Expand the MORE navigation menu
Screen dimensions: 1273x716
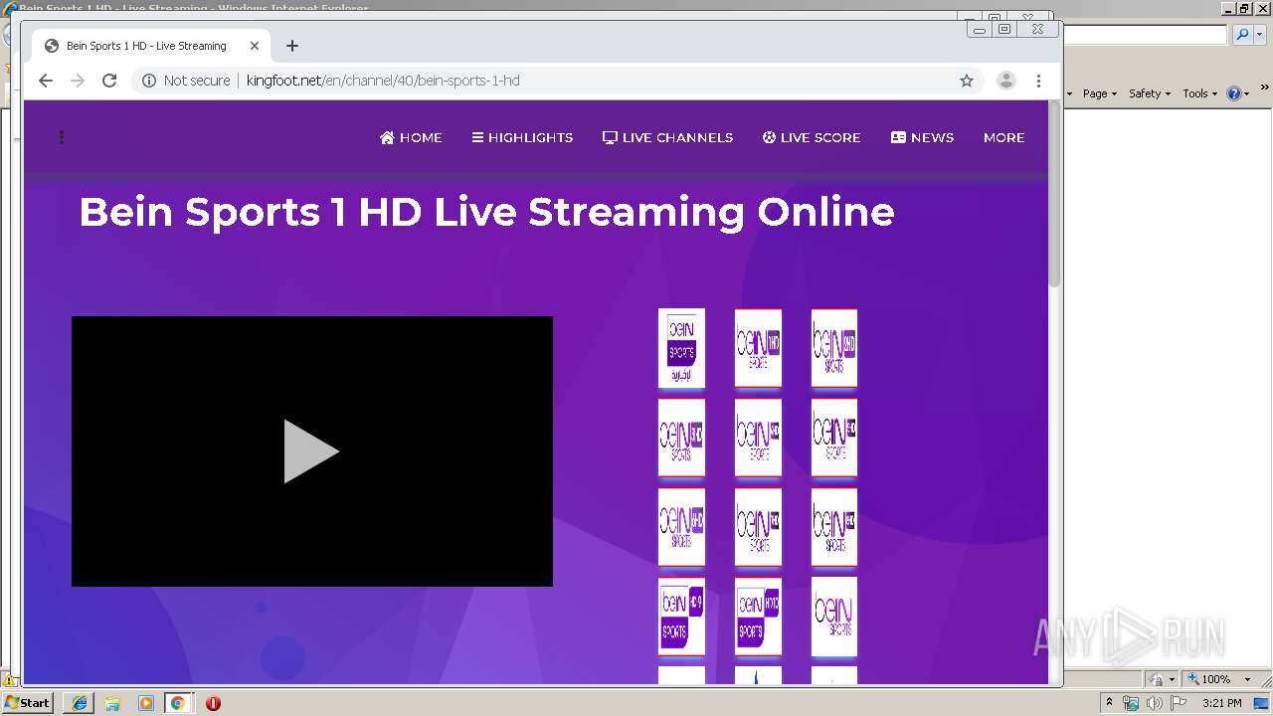1003,137
